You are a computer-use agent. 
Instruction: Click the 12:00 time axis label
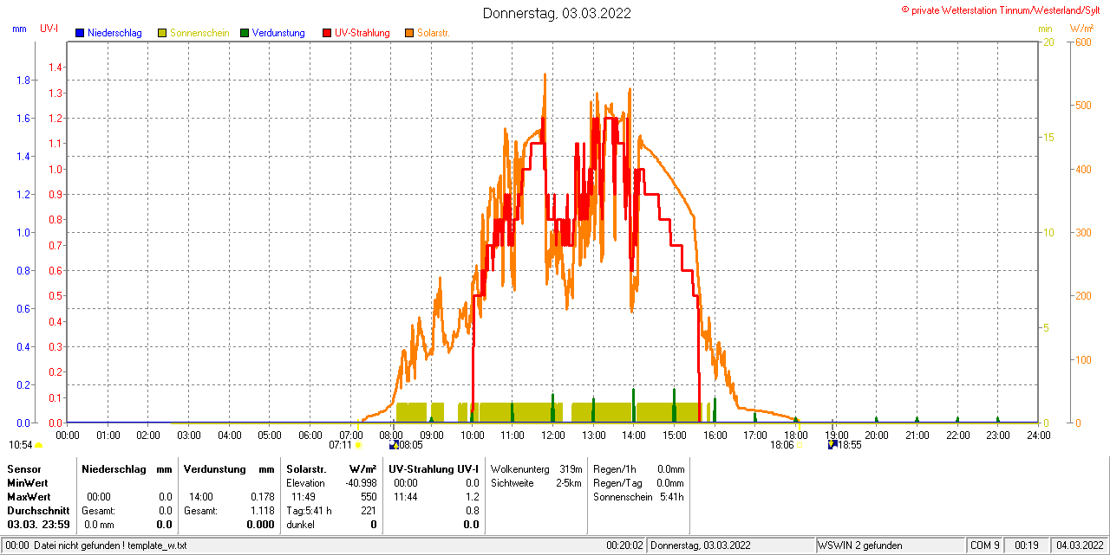click(552, 435)
